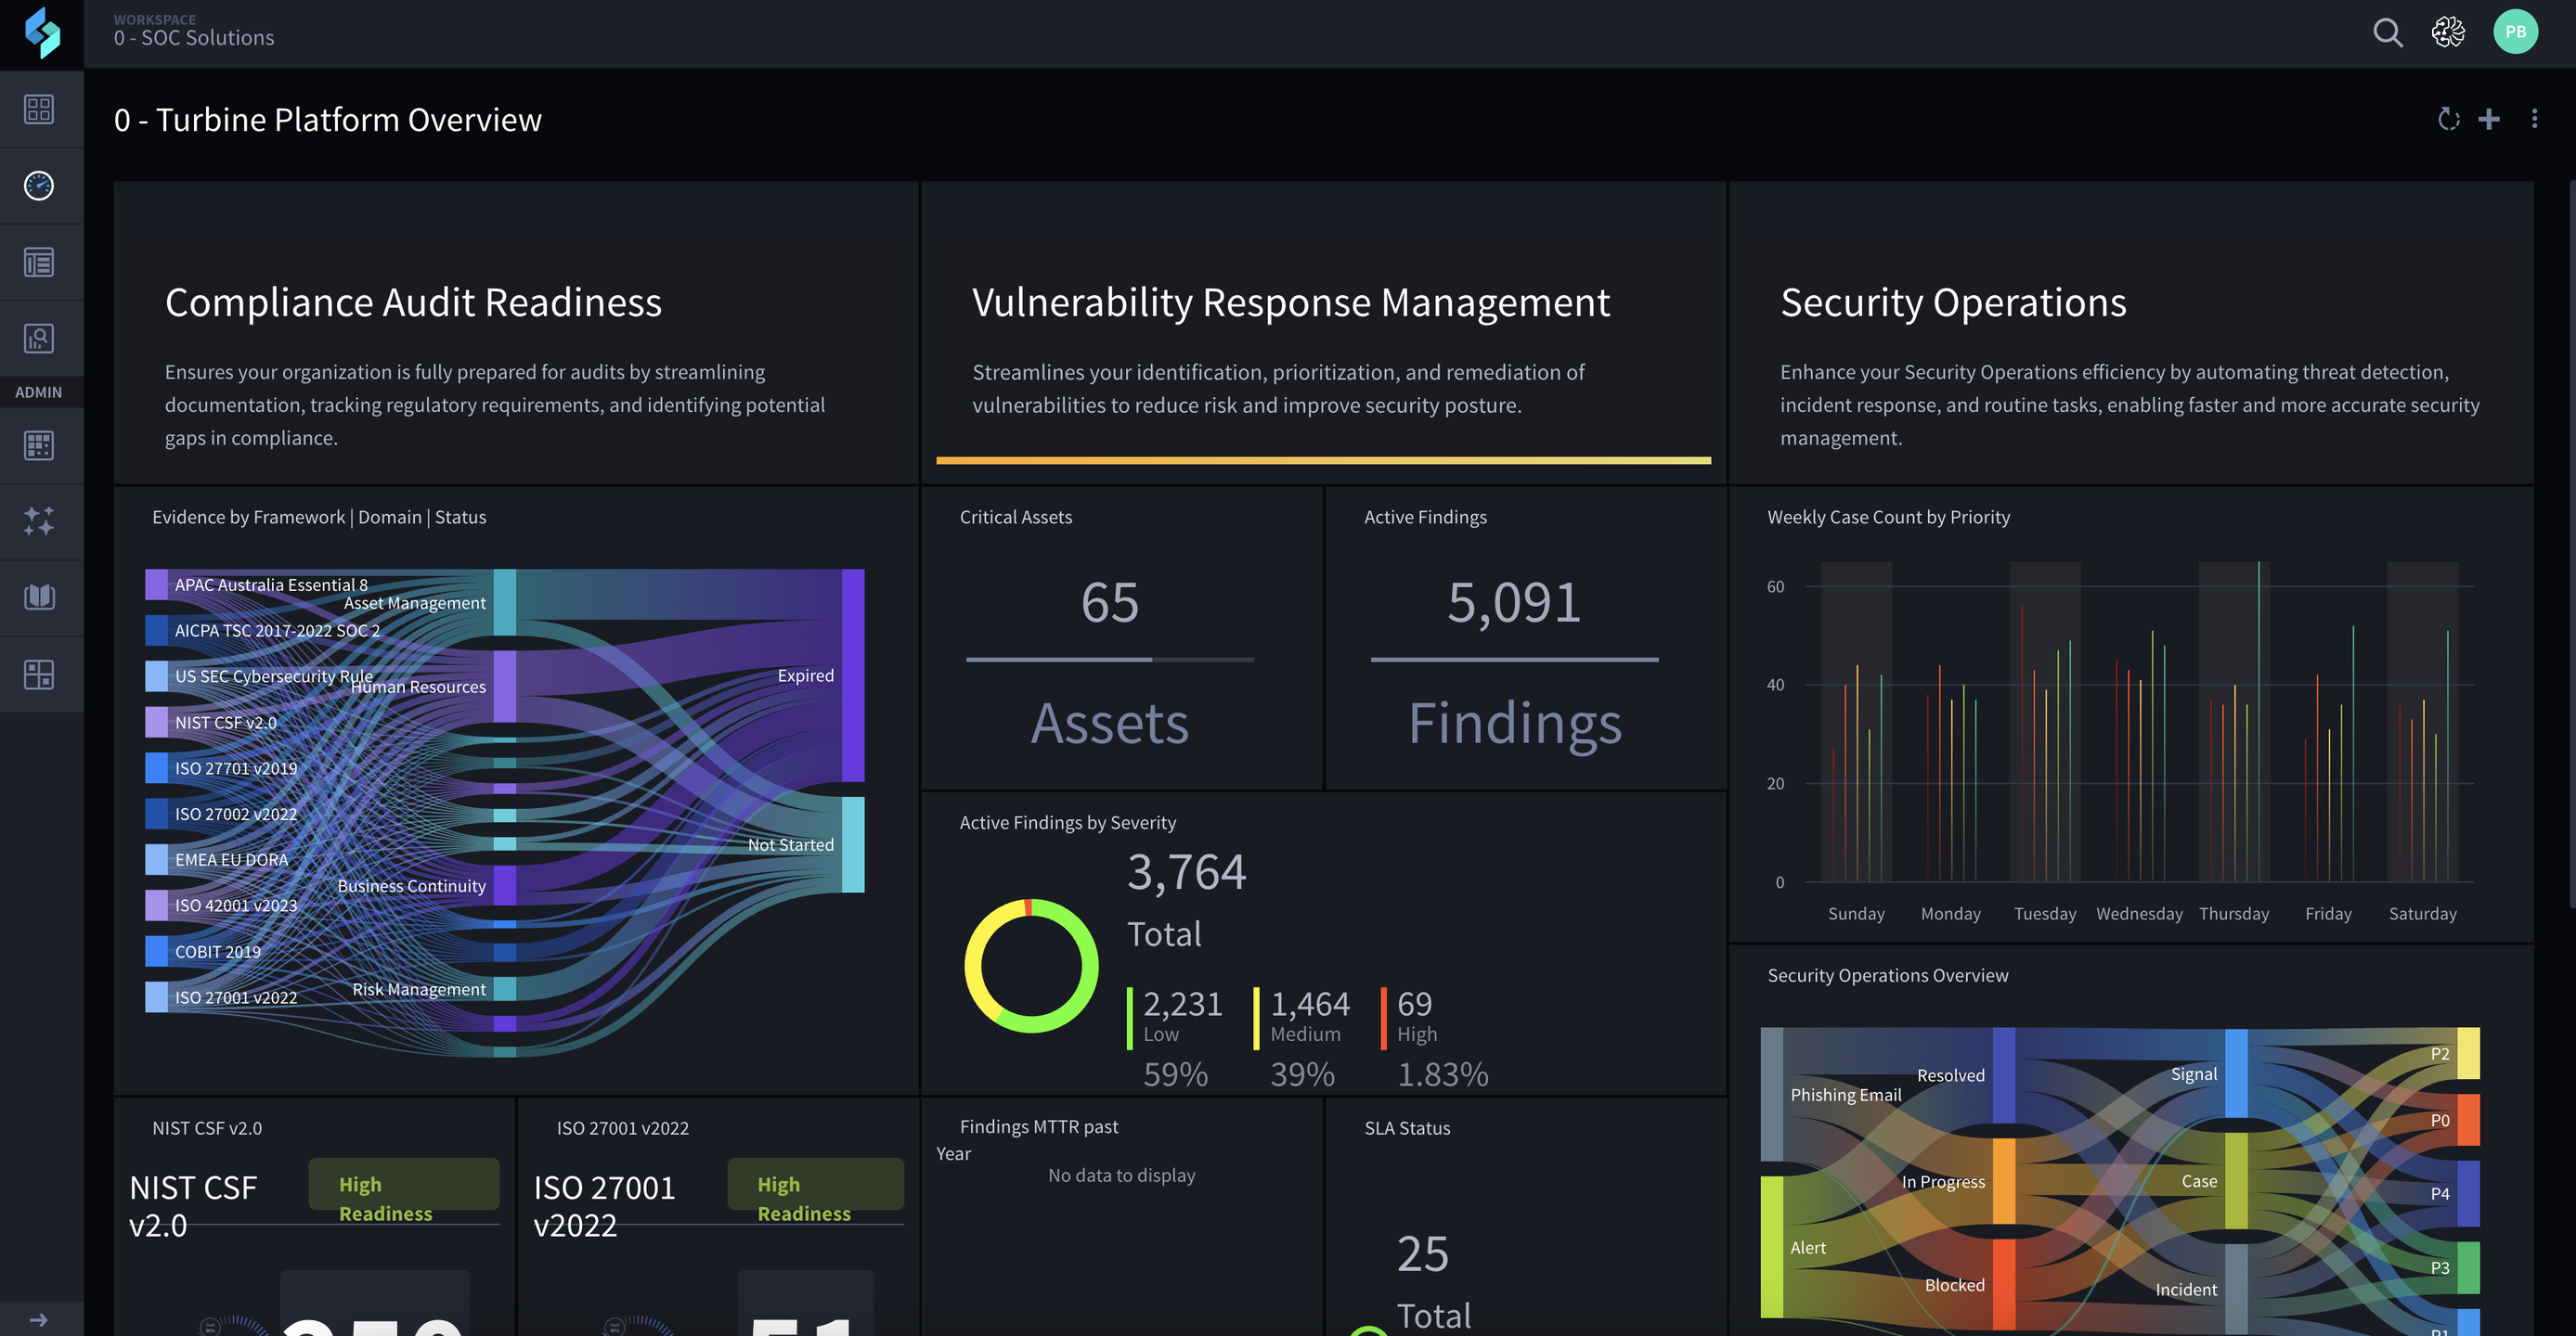Add a widget with the plus icon

point(2489,119)
